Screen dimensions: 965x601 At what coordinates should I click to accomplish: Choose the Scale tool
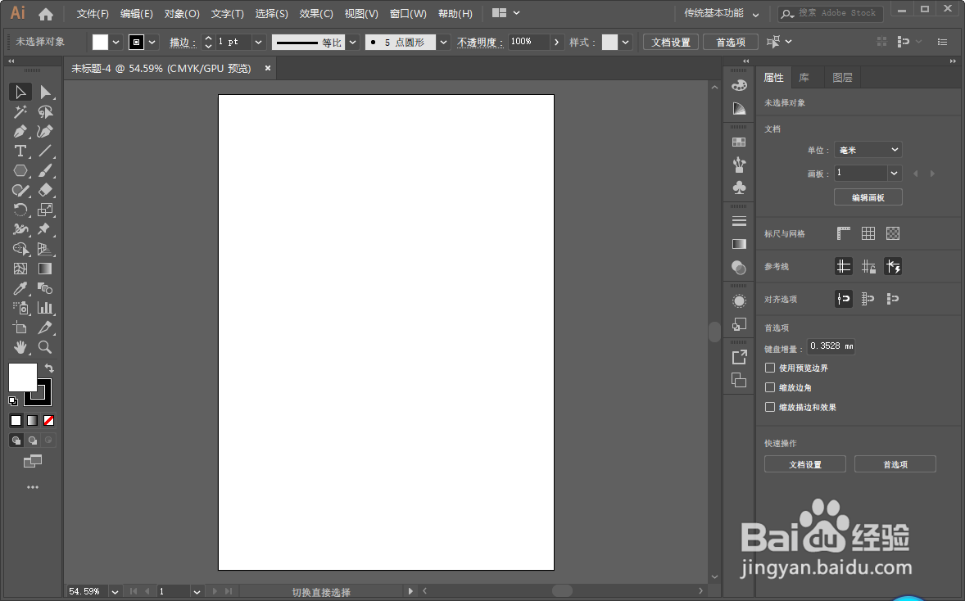click(x=45, y=210)
